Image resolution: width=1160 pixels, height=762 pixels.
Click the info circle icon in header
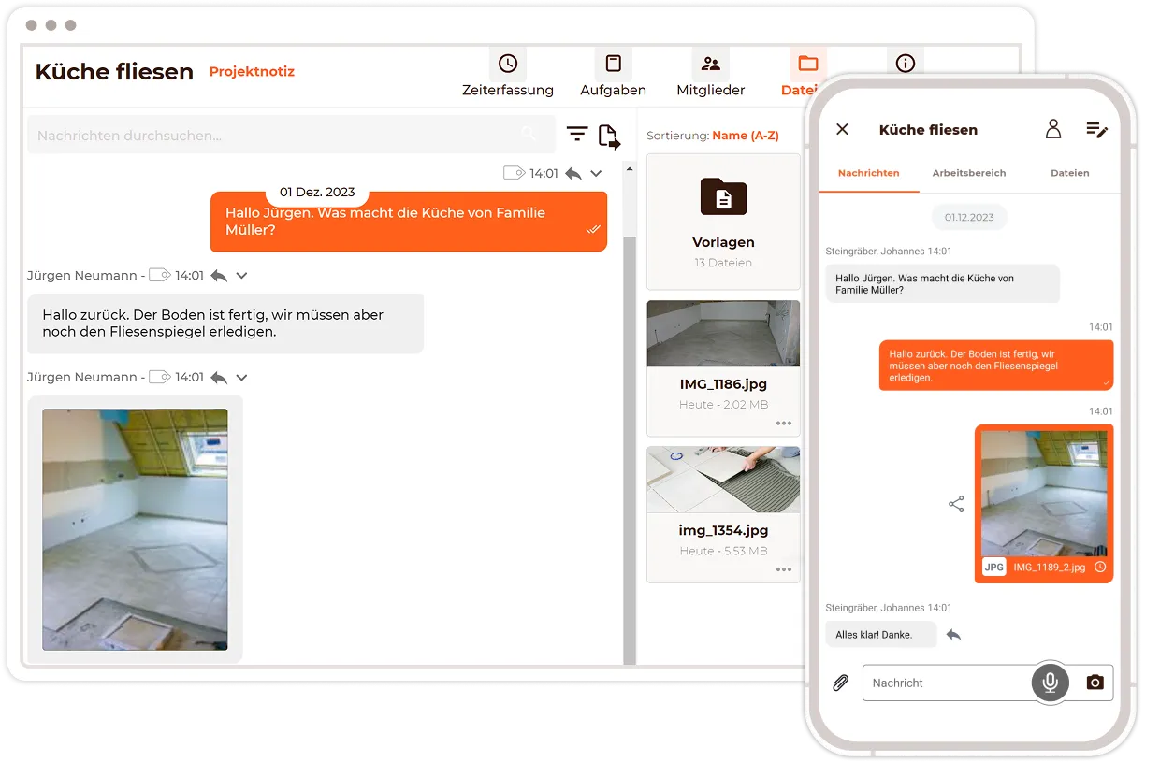point(906,64)
